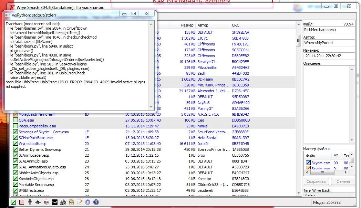Open help with the question mark icon
This screenshot has width=361, height=208.
96,202
